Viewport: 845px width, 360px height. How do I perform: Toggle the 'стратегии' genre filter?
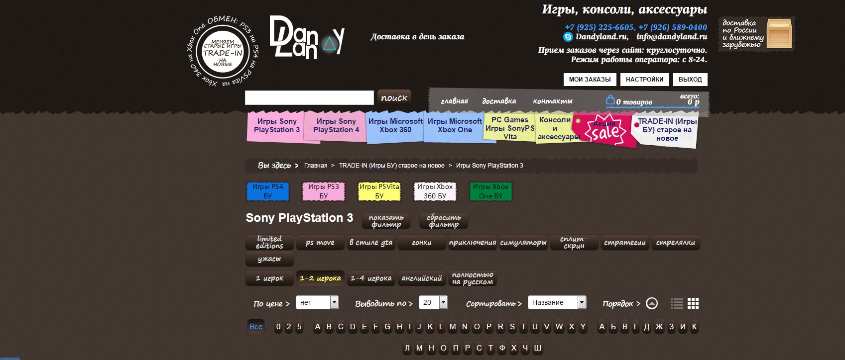pyautogui.click(x=625, y=243)
